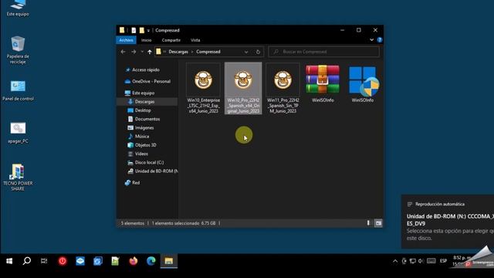Select Documentos folder in navigation pane
The width and height of the screenshot is (494, 278).
click(x=147, y=119)
